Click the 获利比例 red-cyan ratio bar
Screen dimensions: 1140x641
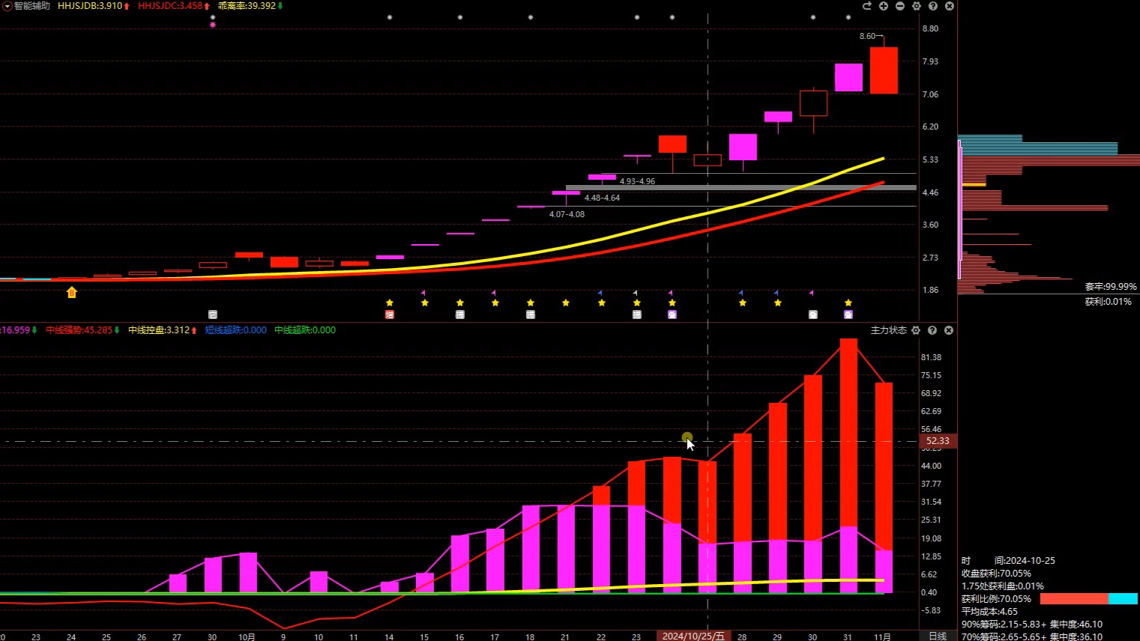pyautogui.click(x=1088, y=599)
